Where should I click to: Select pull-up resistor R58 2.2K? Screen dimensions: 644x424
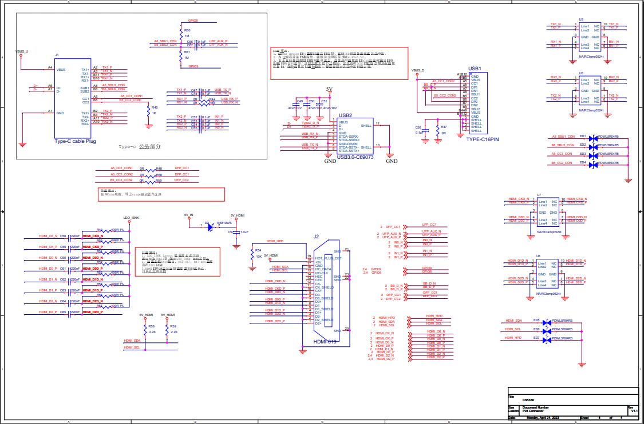[145, 330]
